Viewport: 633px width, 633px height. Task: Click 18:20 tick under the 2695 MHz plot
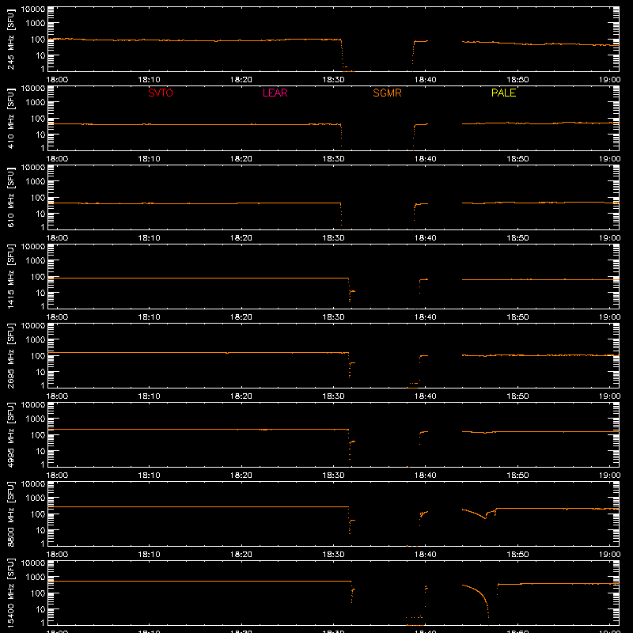241,396
